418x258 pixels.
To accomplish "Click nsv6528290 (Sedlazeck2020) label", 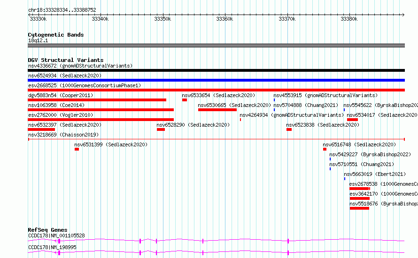I will [x=193, y=125].
